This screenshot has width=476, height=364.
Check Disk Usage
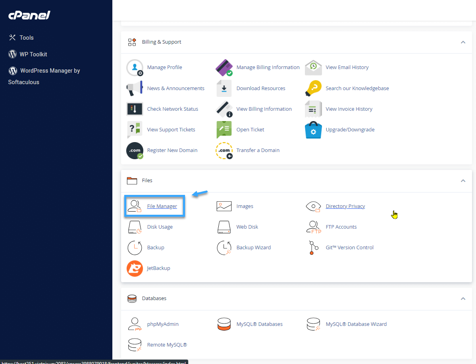coord(160,227)
